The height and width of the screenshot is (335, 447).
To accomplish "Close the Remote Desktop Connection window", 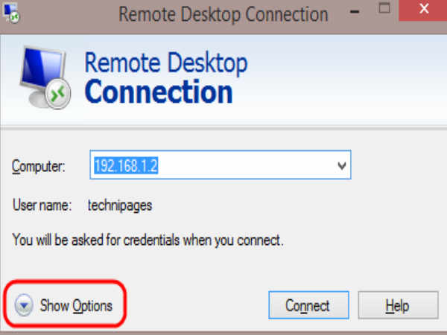I will [424, 9].
